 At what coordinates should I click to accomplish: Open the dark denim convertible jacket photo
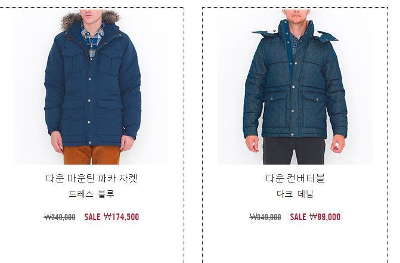coord(295,87)
